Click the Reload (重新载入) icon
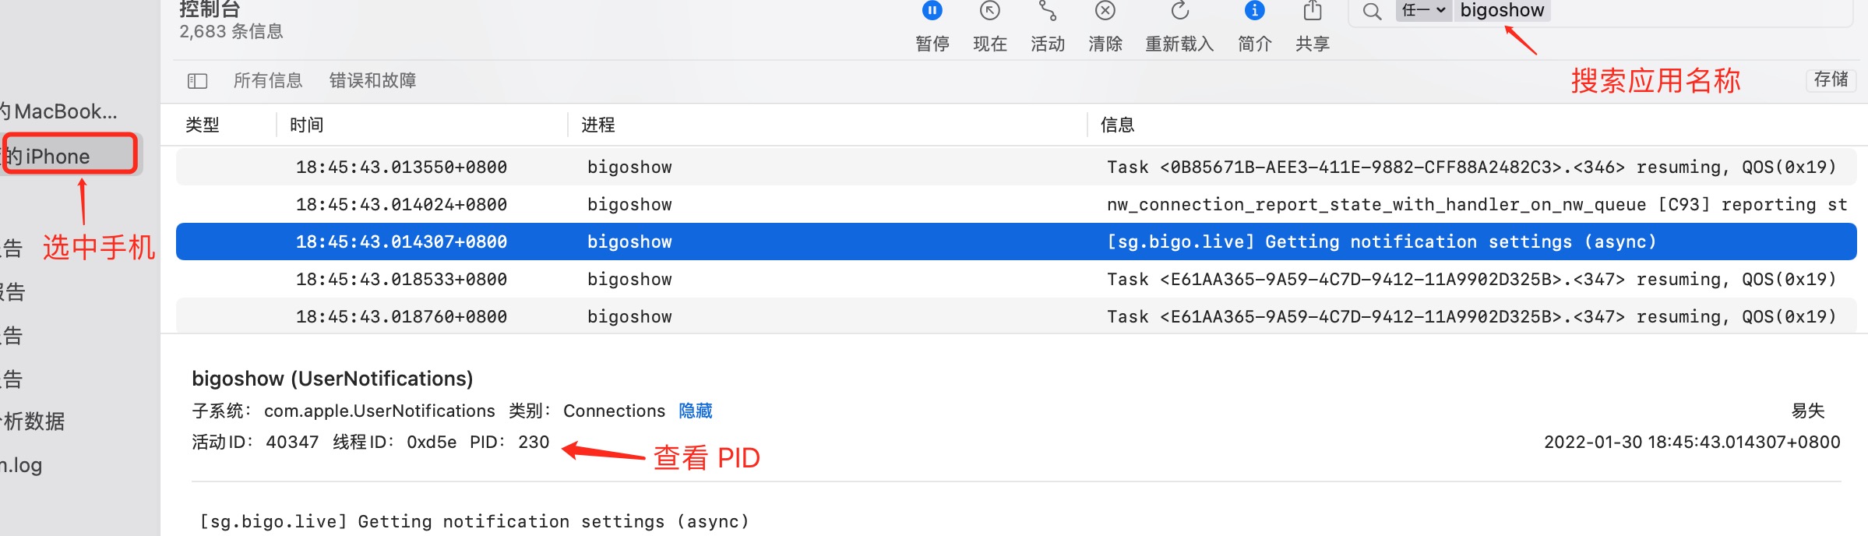The image size is (1868, 536). (x=1179, y=11)
